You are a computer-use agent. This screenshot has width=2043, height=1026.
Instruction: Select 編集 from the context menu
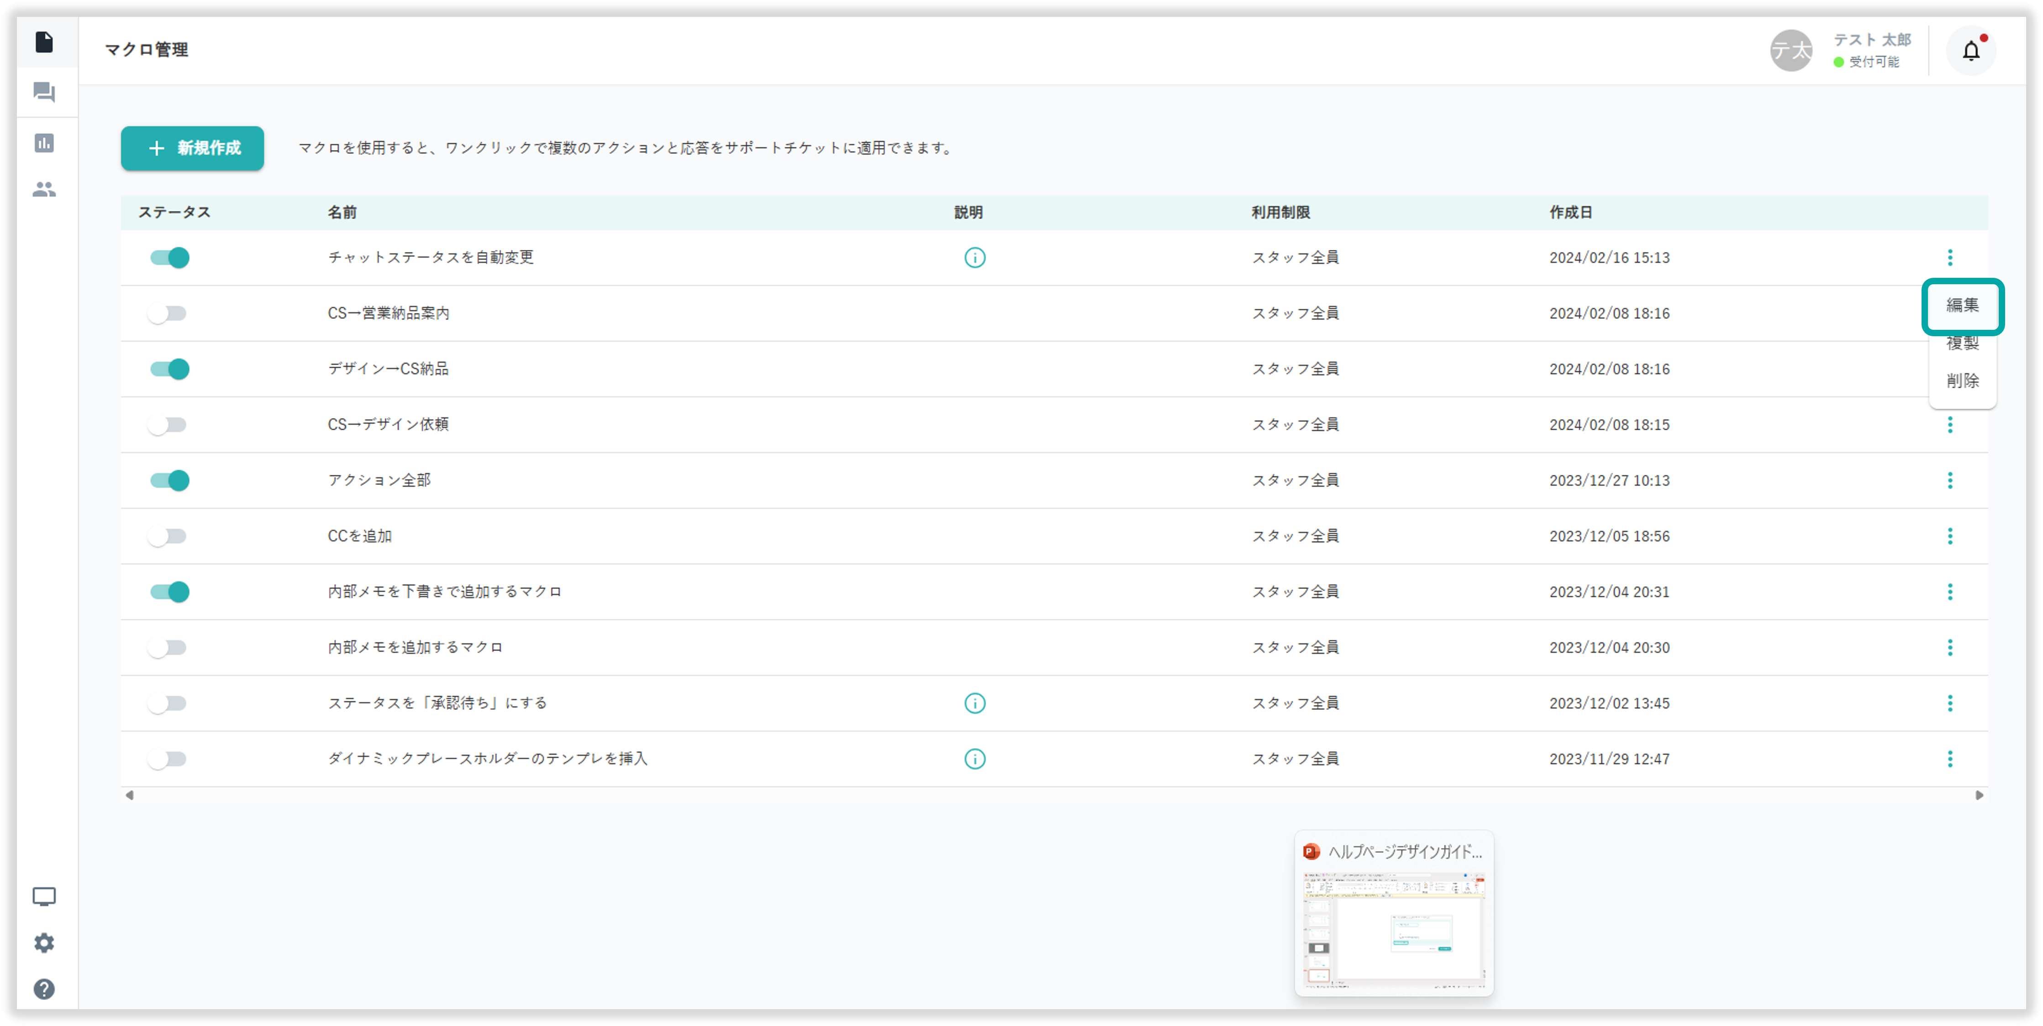click(1962, 305)
